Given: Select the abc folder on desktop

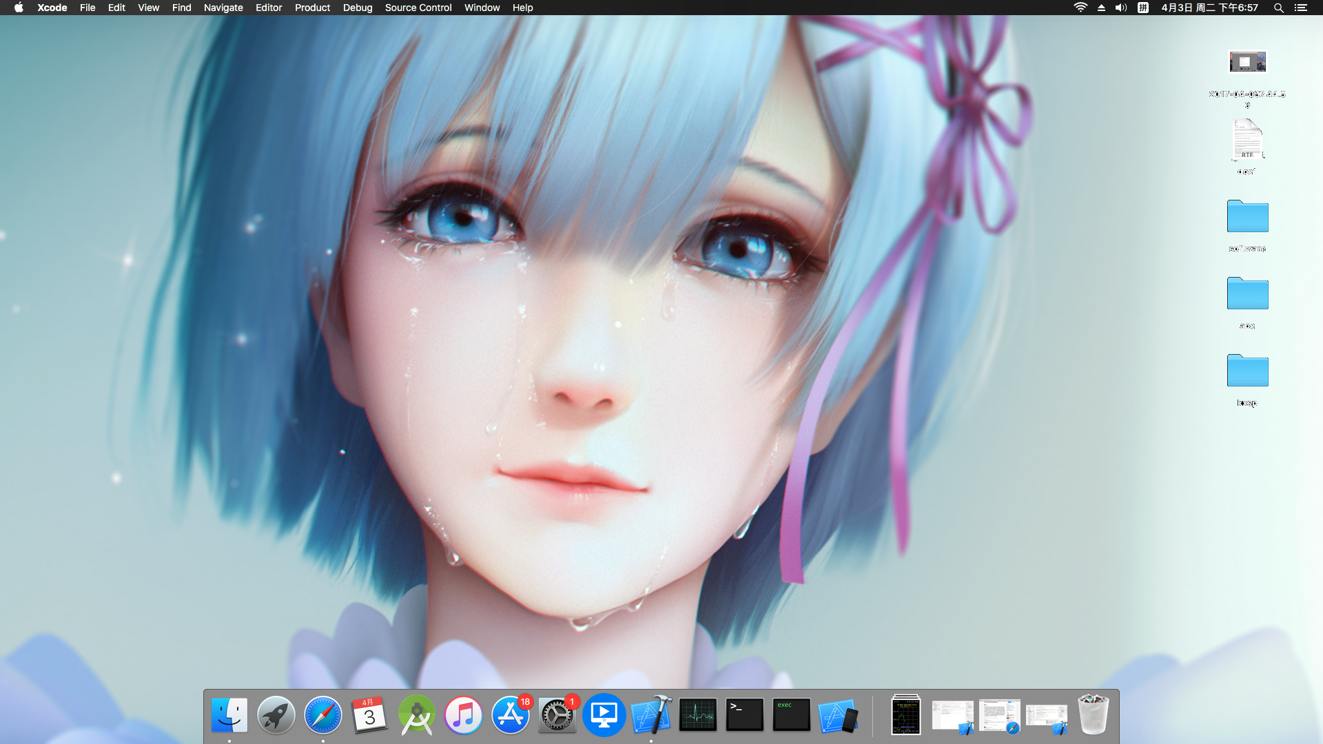Looking at the screenshot, I should 1247,293.
